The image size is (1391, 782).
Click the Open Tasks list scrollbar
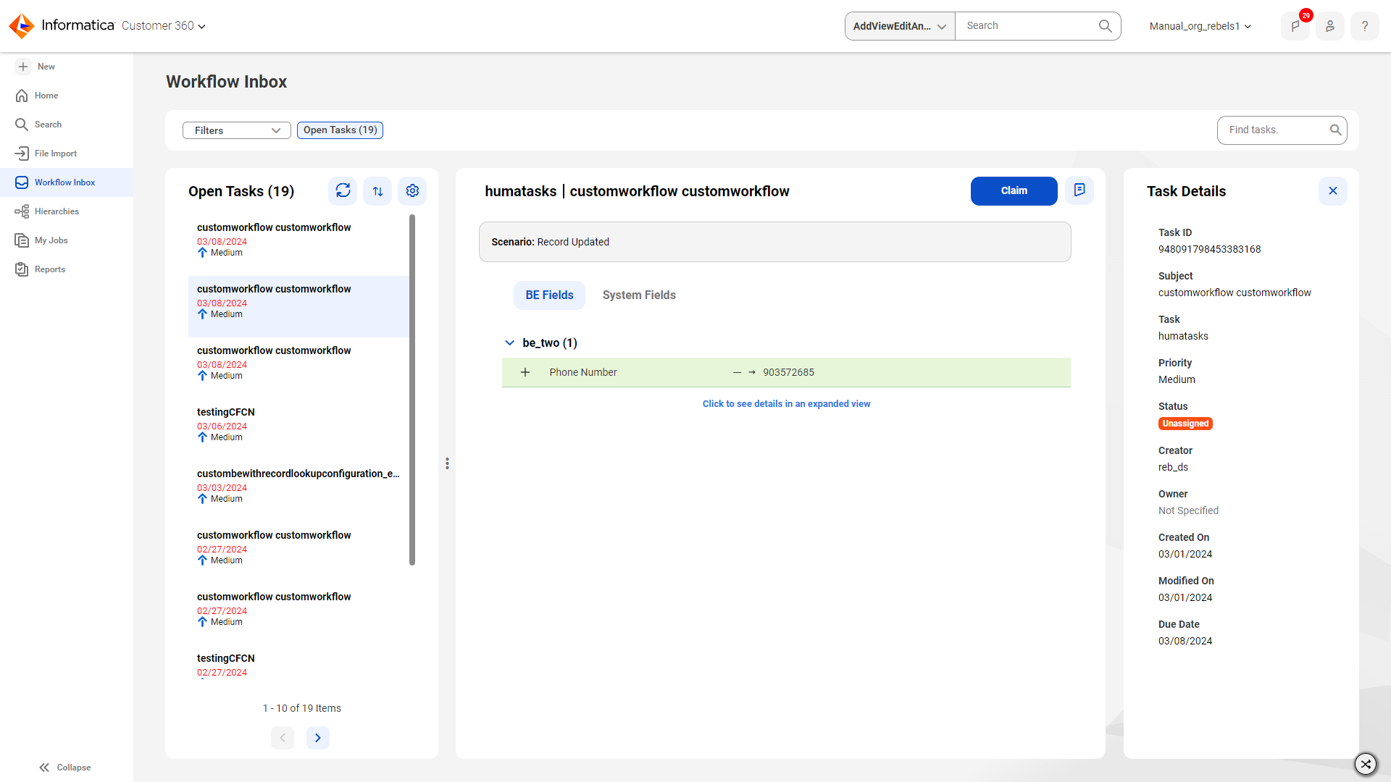[x=412, y=390]
